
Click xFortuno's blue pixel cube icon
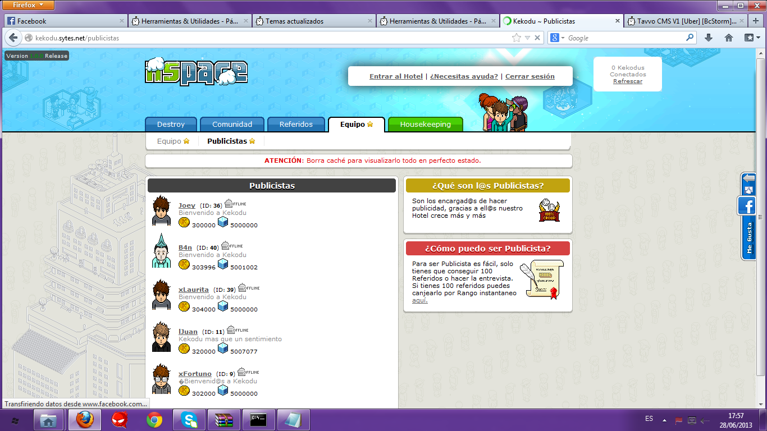click(x=223, y=390)
